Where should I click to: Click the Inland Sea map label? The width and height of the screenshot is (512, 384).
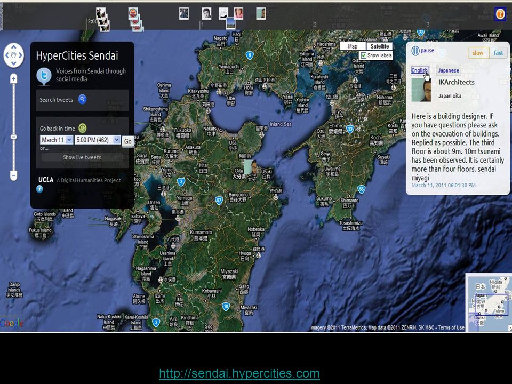point(281,124)
